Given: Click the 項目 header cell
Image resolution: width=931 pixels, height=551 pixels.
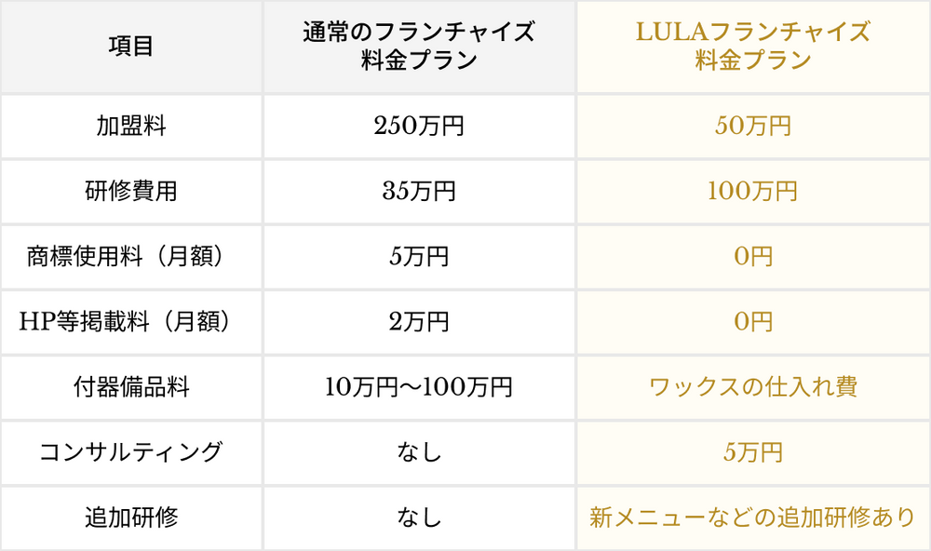Looking at the screenshot, I should [x=131, y=47].
